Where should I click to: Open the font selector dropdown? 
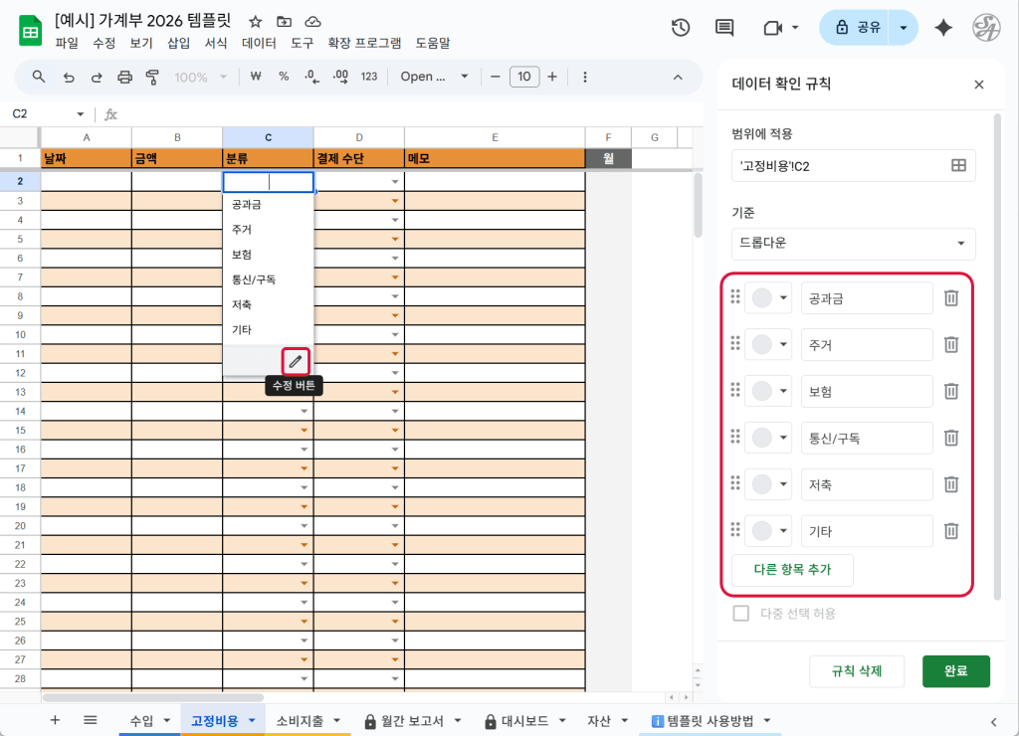[x=432, y=77]
